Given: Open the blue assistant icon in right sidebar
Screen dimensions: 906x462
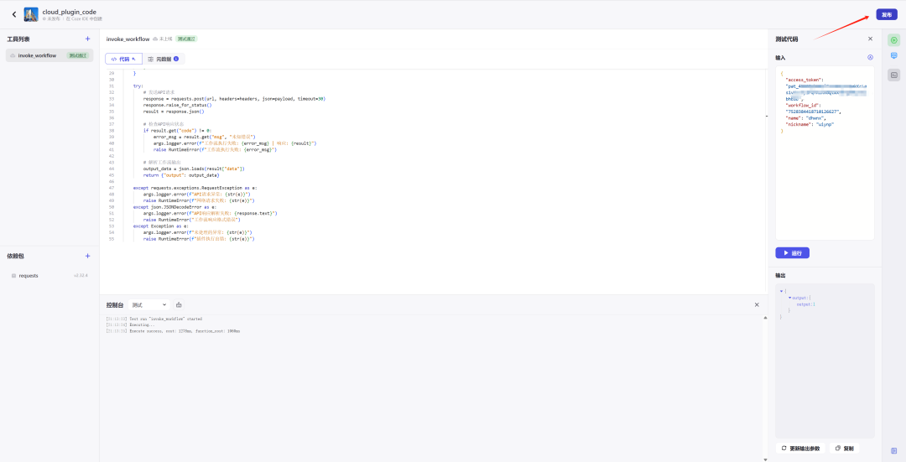Looking at the screenshot, I should 894,56.
